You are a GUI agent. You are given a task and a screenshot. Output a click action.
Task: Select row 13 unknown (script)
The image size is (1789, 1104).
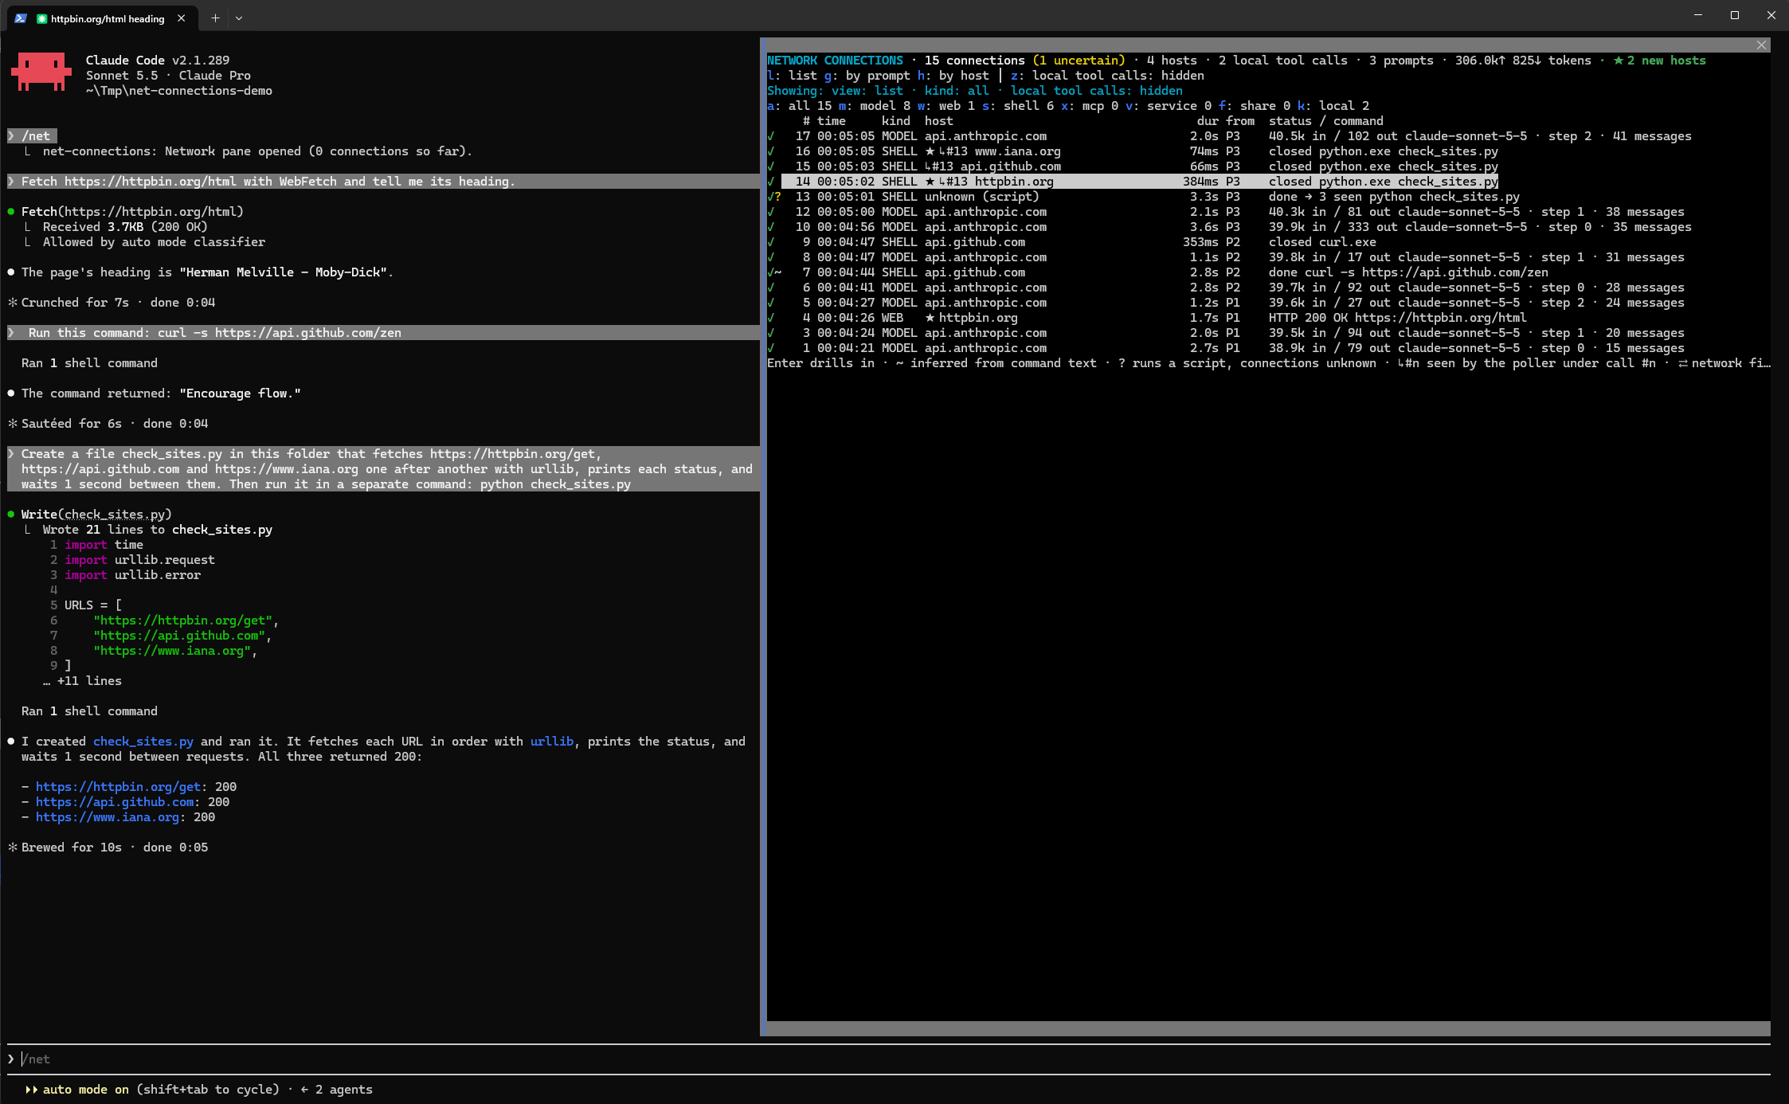tap(1143, 197)
